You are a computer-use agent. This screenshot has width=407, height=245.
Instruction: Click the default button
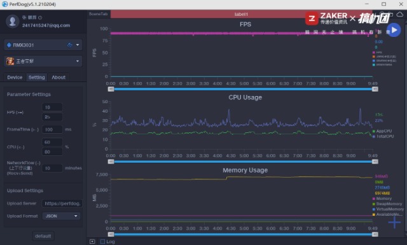pyautogui.click(x=43, y=236)
